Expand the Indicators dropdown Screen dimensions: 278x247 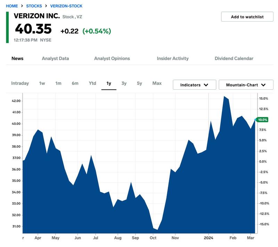point(195,85)
